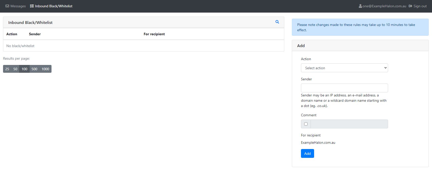
Task: Enable the Comment checkbox
Action: (306, 124)
